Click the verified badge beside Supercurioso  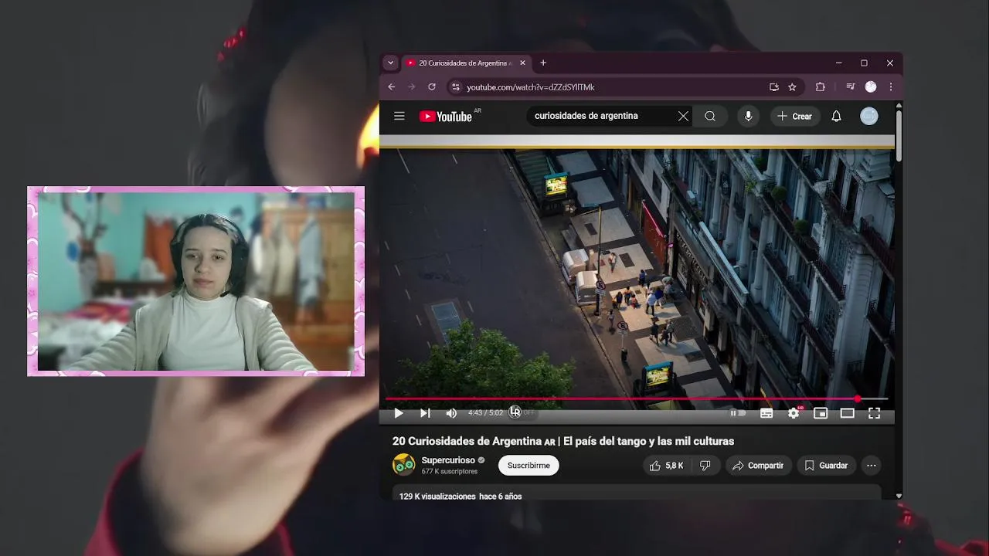pyautogui.click(x=481, y=460)
